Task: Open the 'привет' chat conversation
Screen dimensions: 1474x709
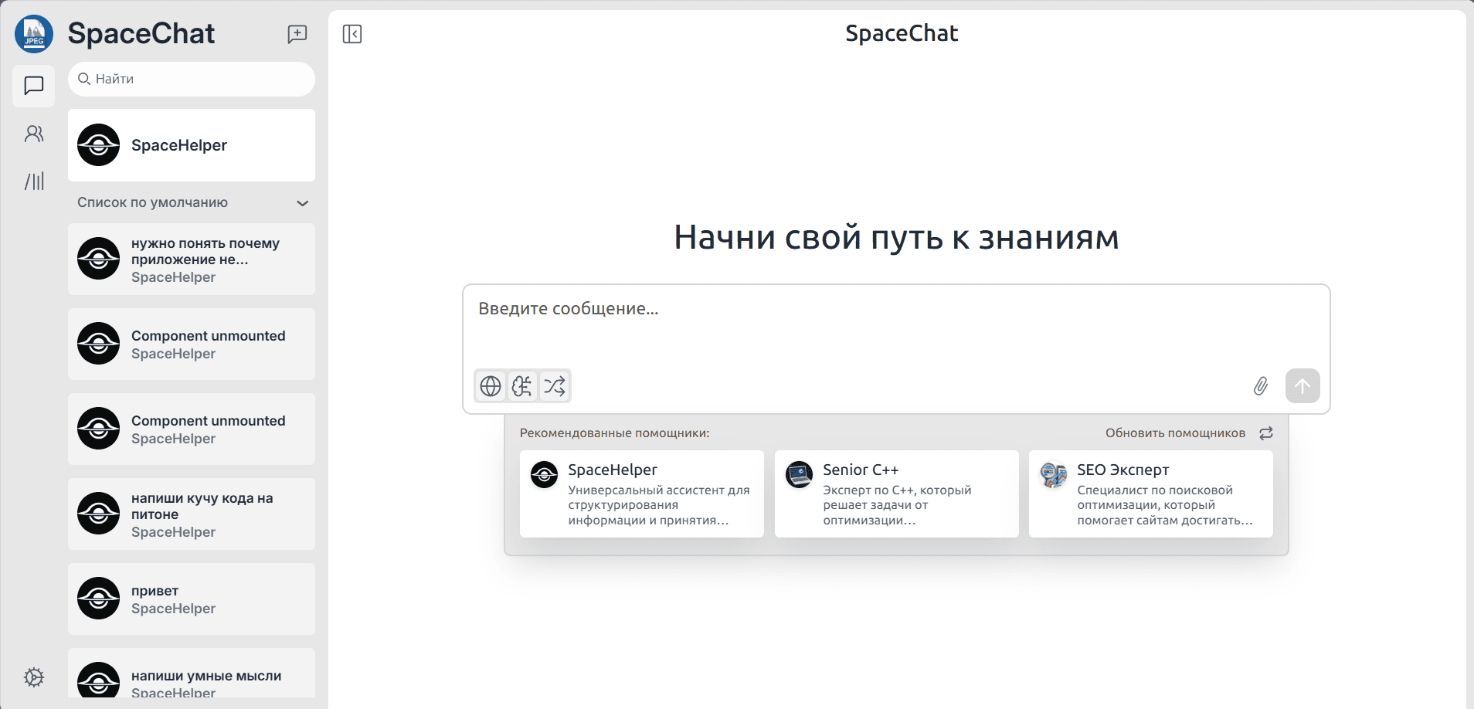Action: click(x=192, y=599)
